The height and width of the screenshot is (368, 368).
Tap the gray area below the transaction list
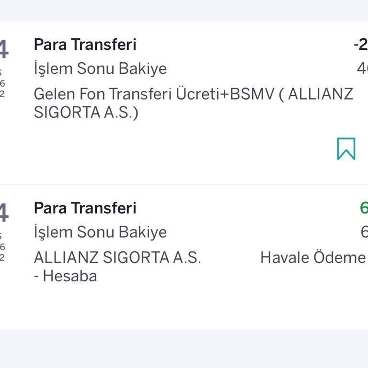coord(184,349)
